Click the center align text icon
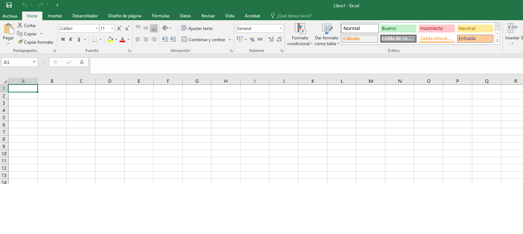 pyautogui.click(x=146, y=39)
